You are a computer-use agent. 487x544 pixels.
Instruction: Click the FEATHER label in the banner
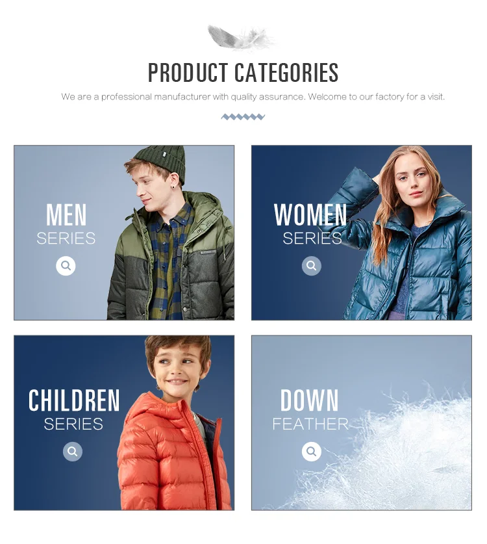[310, 424]
